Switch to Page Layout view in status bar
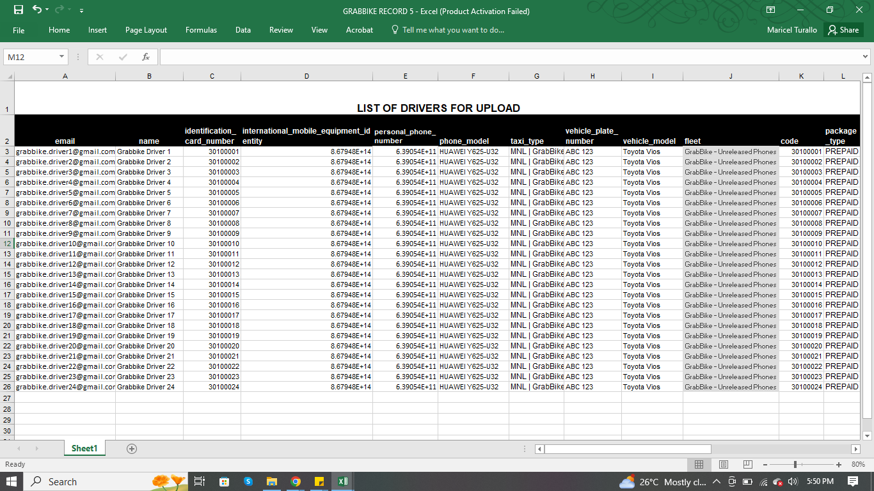Screen dimensions: 874x491 coord(724,464)
